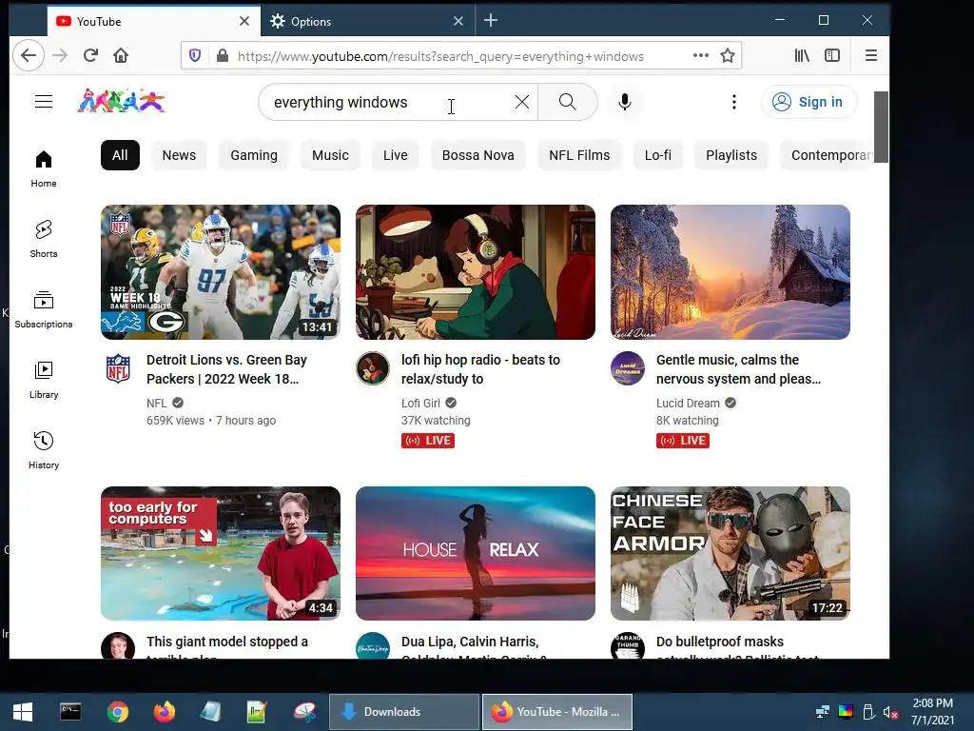Image resolution: width=974 pixels, height=731 pixels.
Task: Open Lofi Girl channel avatar
Action: 373,368
